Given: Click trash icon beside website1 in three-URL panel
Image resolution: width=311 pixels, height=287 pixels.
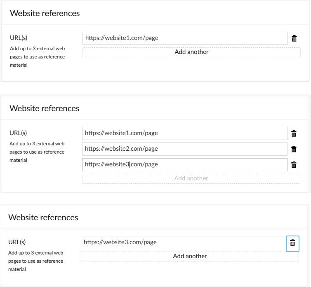Looking at the screenshot, I should (294, 133).
